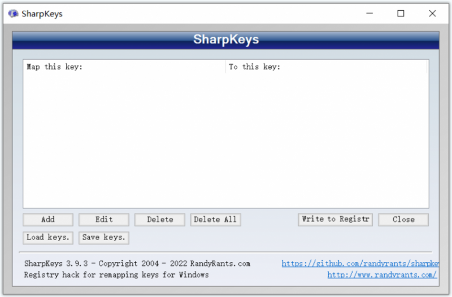Load keys from a file
452x297 pixels.
(48, 238)
